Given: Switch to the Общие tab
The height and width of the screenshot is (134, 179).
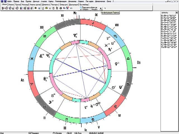Looking at the screenshot, I should pos(4,4).
